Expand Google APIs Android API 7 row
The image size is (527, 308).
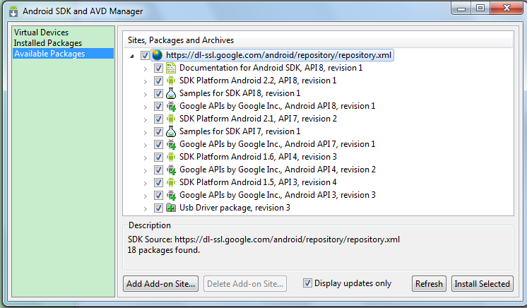pyautogui.click(x=146, y=146)
